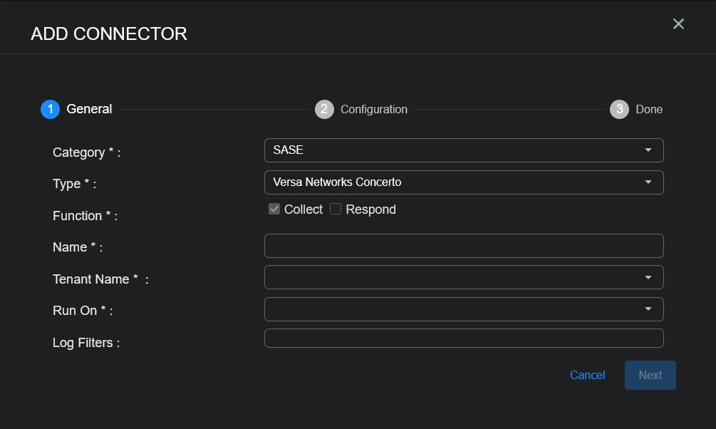716x429 pixels.
Task: Open the Versa Networks Concerto type dropdown
Action: (456, 182)
